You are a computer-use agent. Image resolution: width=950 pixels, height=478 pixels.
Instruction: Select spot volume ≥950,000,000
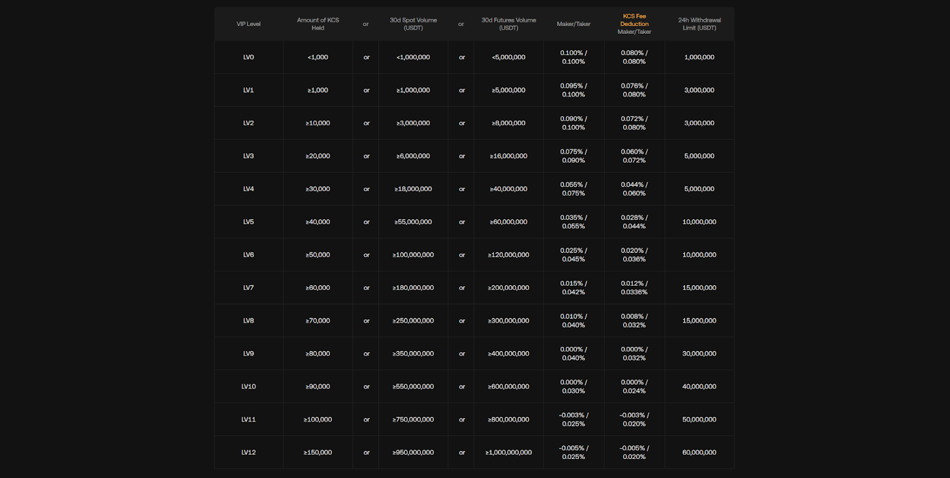tap(413, 452)
